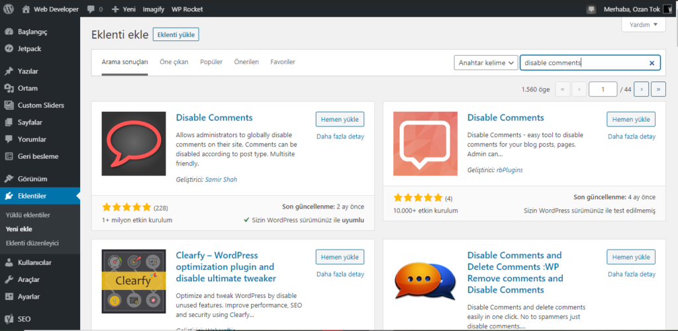Open Yeni ekle submenu item
The height and width of the screenshot is (331, 678).
19,229
